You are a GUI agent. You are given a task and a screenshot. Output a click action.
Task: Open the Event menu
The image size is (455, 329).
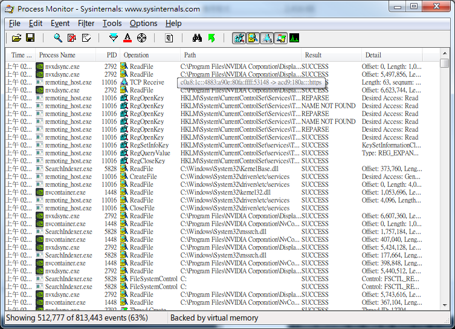pos(60,23)
